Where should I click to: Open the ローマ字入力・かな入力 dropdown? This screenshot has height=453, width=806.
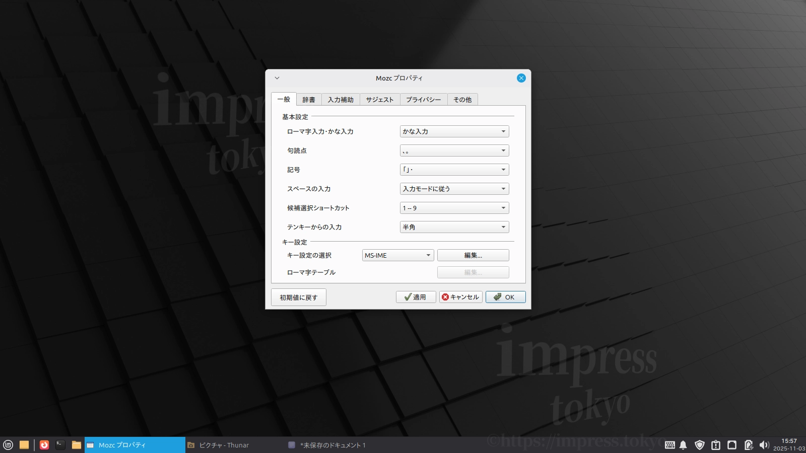(x=454, y=131)
